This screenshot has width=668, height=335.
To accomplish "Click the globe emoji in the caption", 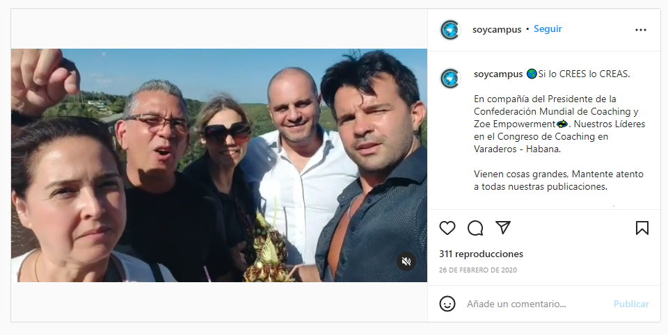I will coord(532,74).
